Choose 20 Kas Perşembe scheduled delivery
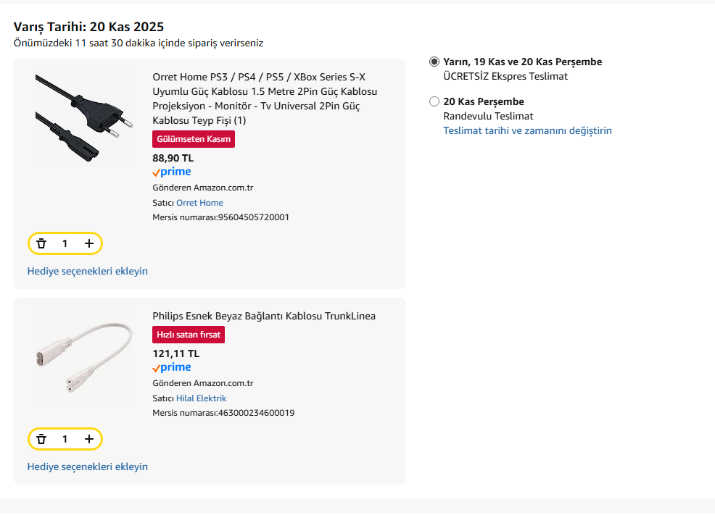 pos(434,101)
